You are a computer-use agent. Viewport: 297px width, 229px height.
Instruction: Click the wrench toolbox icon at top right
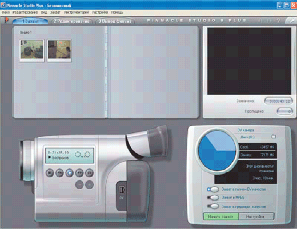(291, 21)
